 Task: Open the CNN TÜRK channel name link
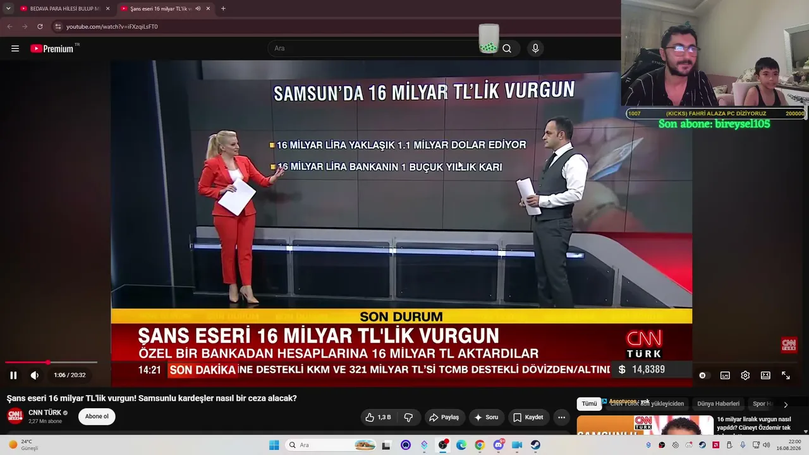(45, 413)
